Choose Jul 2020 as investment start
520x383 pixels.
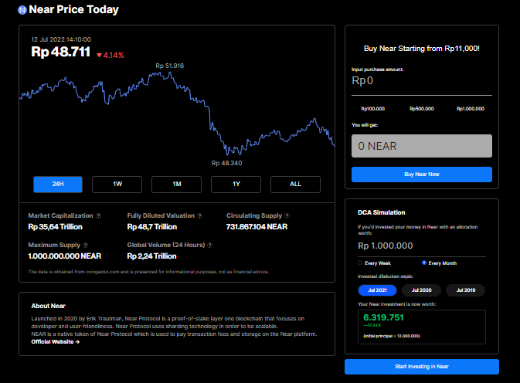coord(422,290)
